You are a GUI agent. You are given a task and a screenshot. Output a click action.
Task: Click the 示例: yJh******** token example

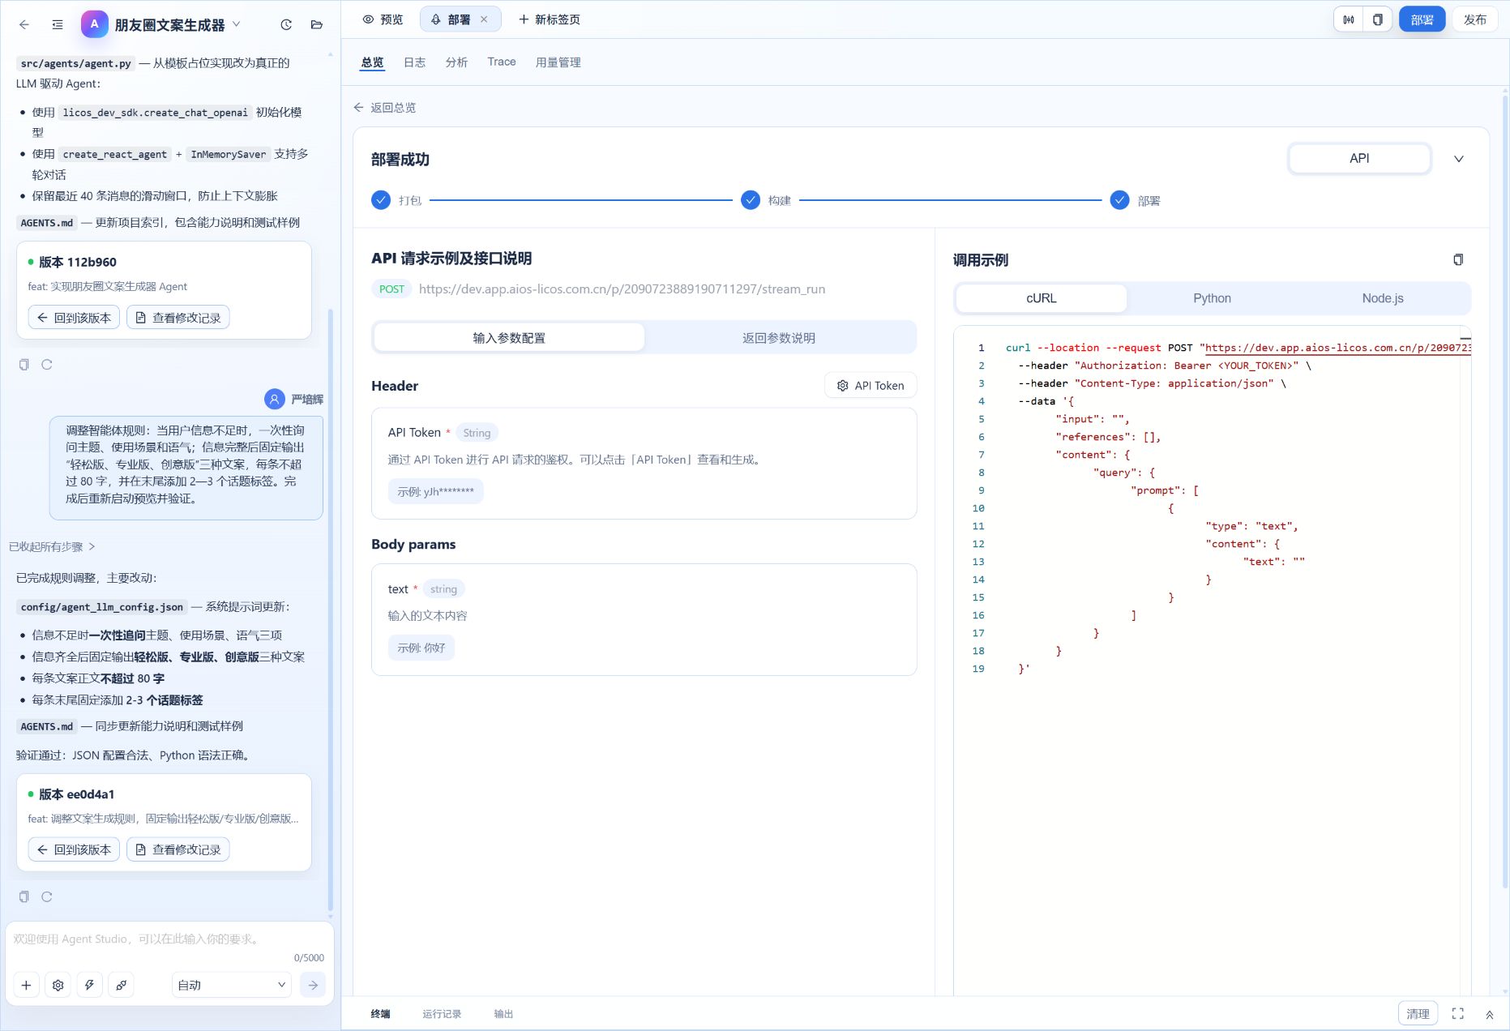(436, 492)
